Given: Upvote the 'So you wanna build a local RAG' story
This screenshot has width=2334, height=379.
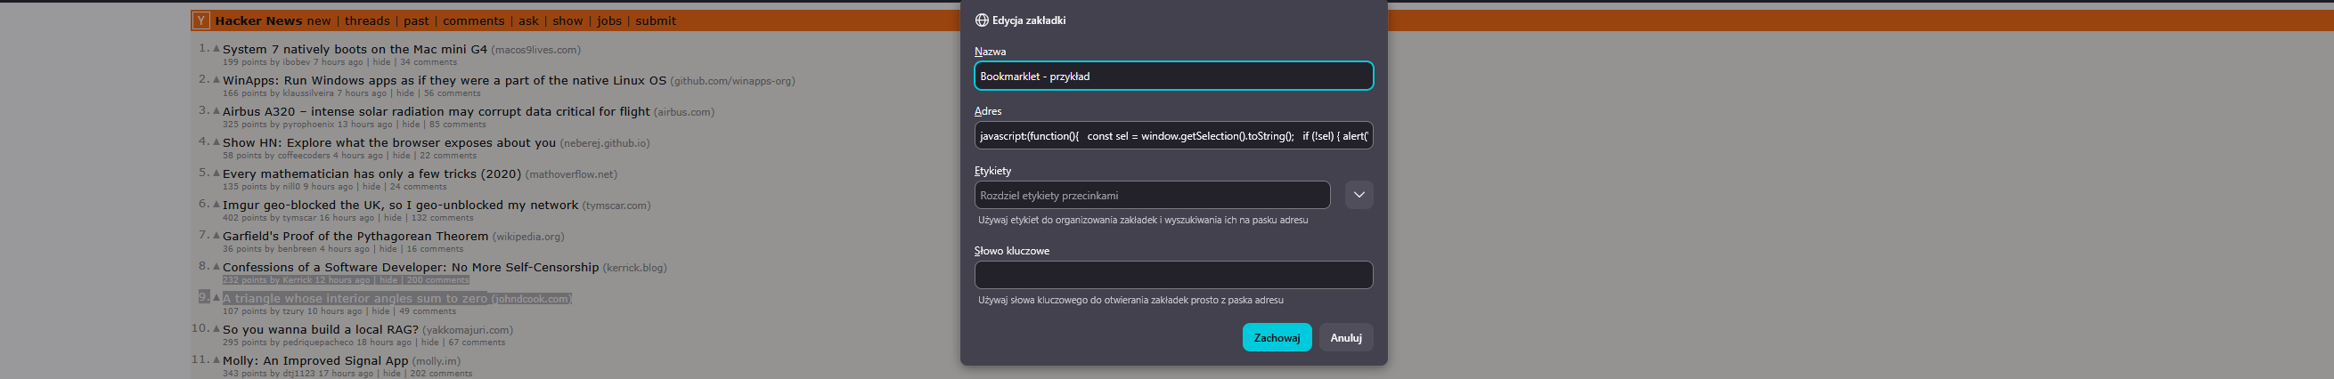Looking at the screenshot, I should pyautogui.click(x=216, y=329).
